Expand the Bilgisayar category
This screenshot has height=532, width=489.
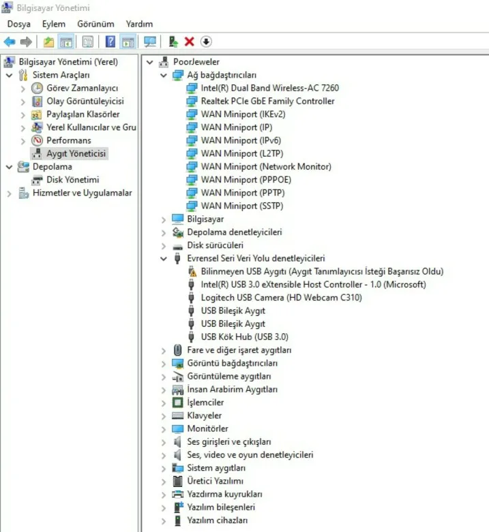click(x=164, y=219)
